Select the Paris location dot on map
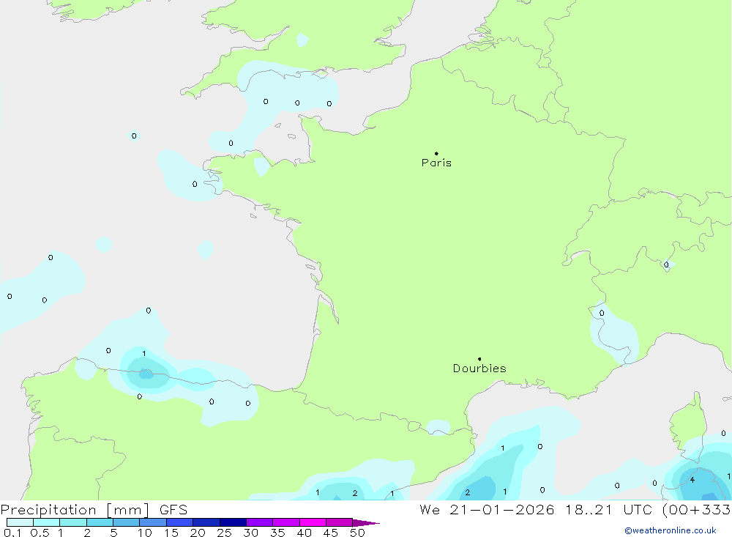This screenshot has width=732, height=537. 436,153
